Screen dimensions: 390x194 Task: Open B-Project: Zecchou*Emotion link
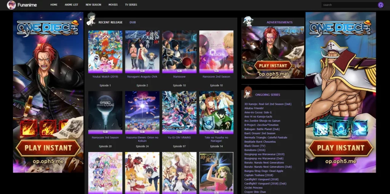pyautogui.click(x=261, y=125)
